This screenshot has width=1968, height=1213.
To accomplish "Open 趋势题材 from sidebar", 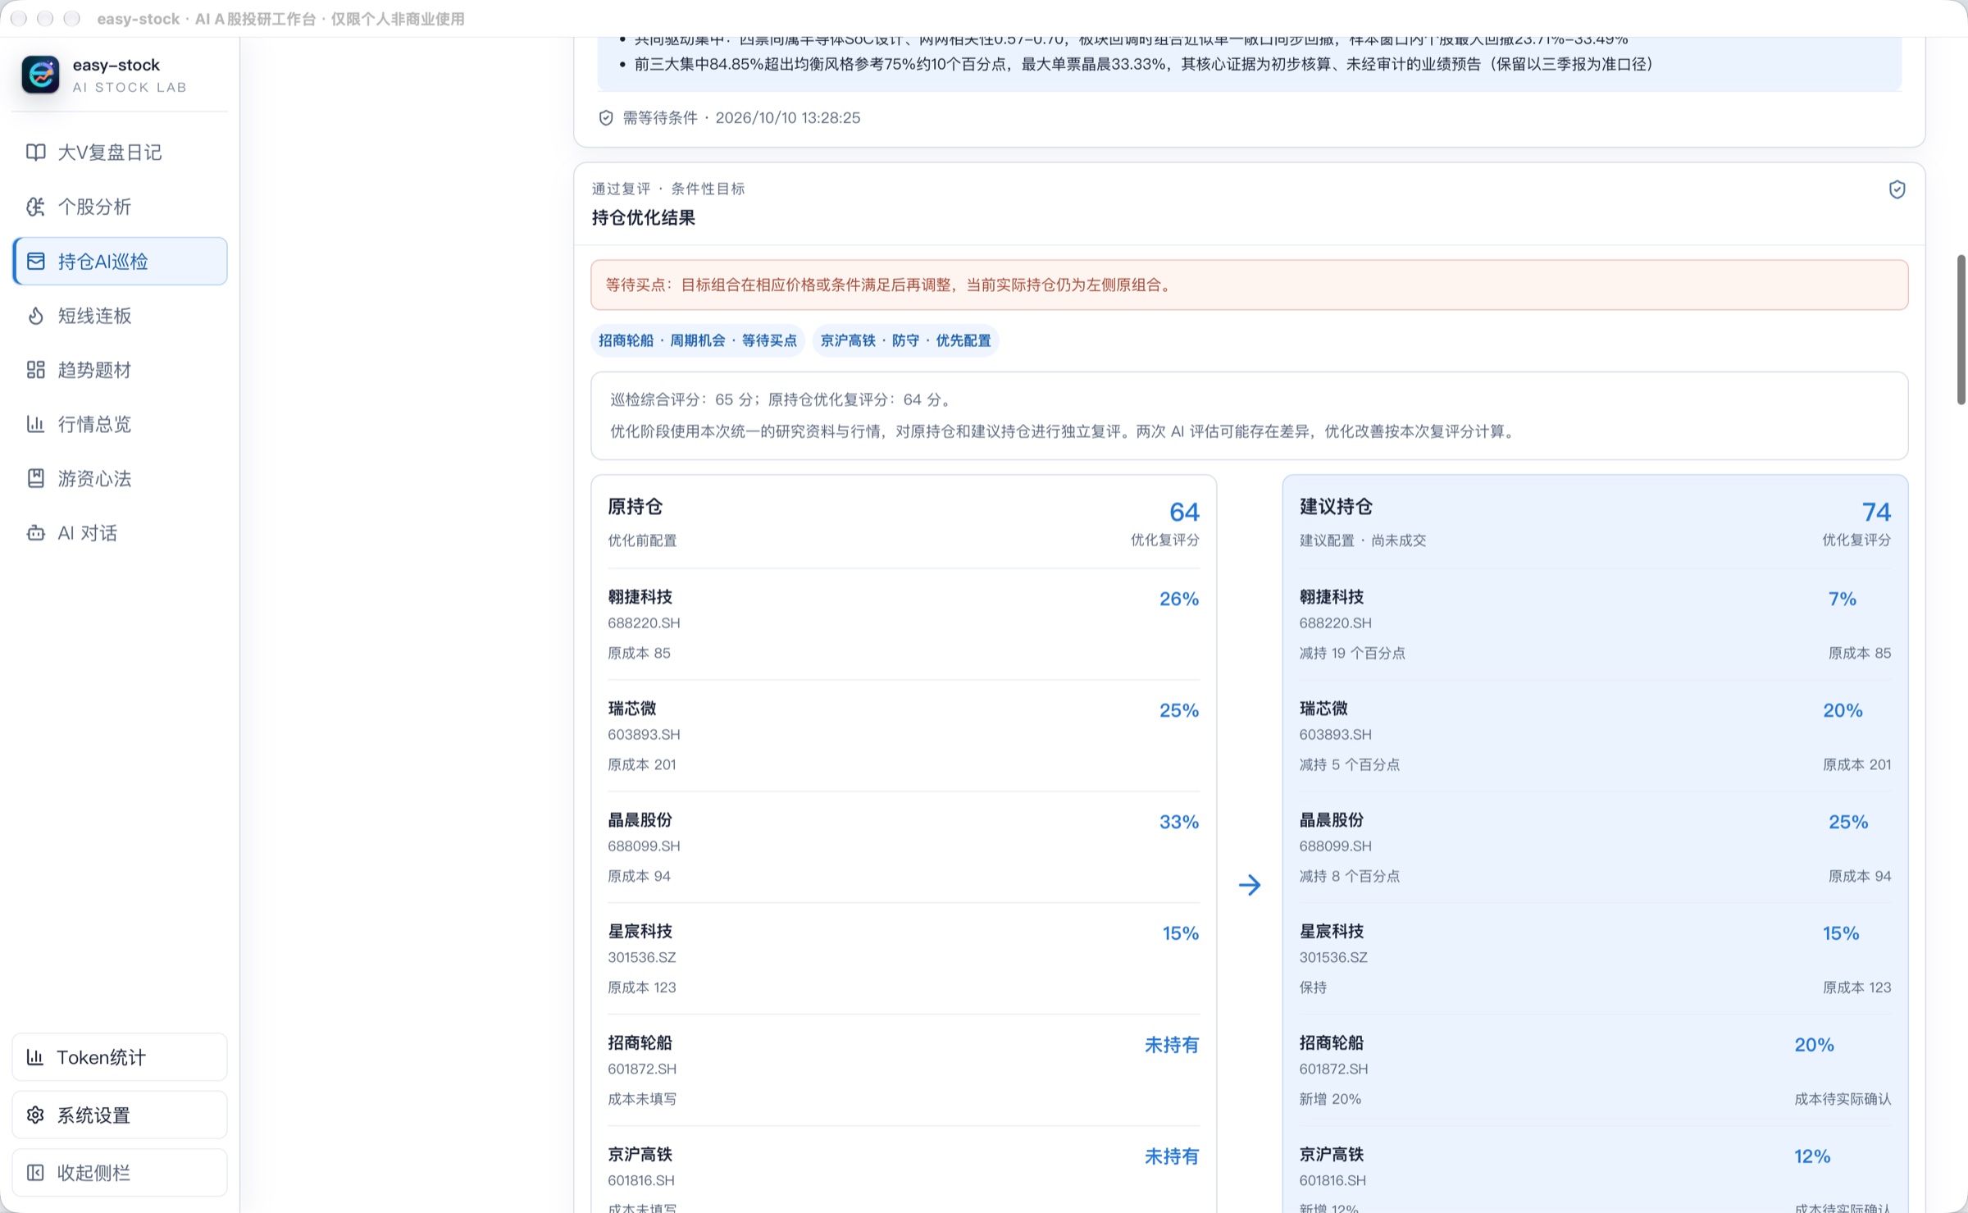I will click(x=120, y=370).
